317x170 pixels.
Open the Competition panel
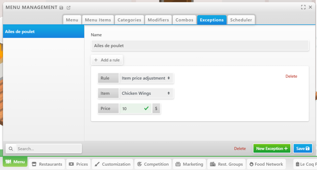[153, 164]
